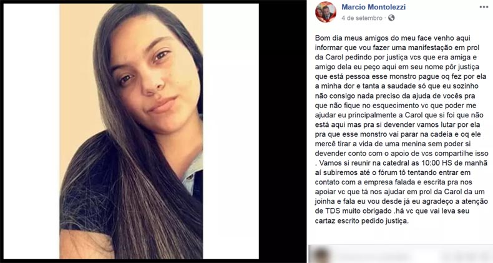Open the '4 de setembro' timestamp link
Screen dimensions: 493x263
[362, 18]
